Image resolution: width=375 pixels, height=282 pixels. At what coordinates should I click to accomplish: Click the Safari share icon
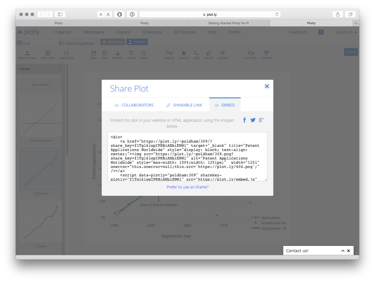pyautogui.click(x=338, y=14)
